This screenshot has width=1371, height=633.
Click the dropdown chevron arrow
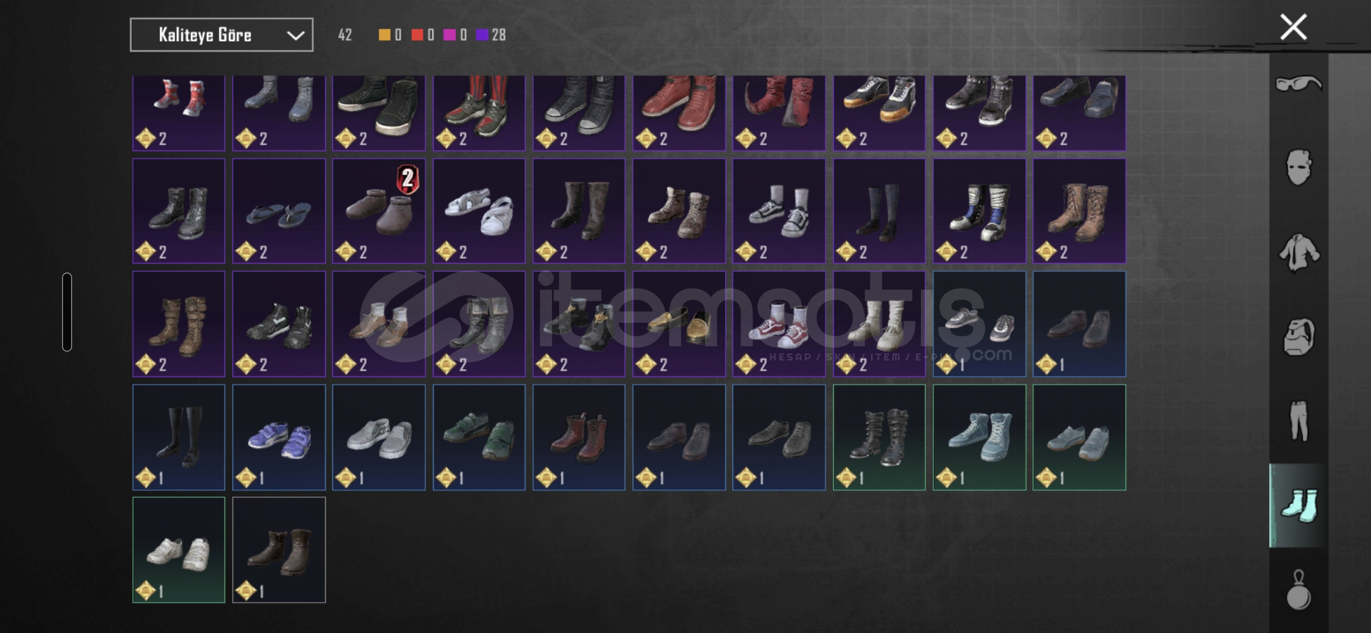[295, 36]
